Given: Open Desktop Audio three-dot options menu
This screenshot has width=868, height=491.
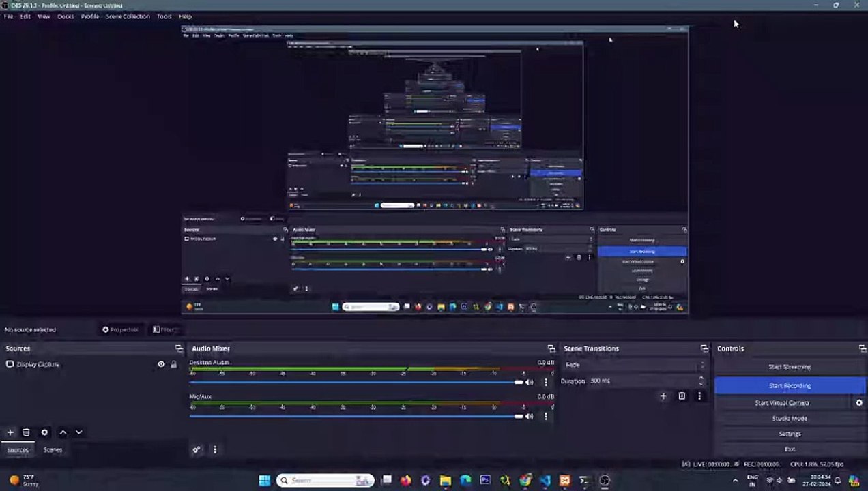Looking at the screenshot, I should pos(545,382).
